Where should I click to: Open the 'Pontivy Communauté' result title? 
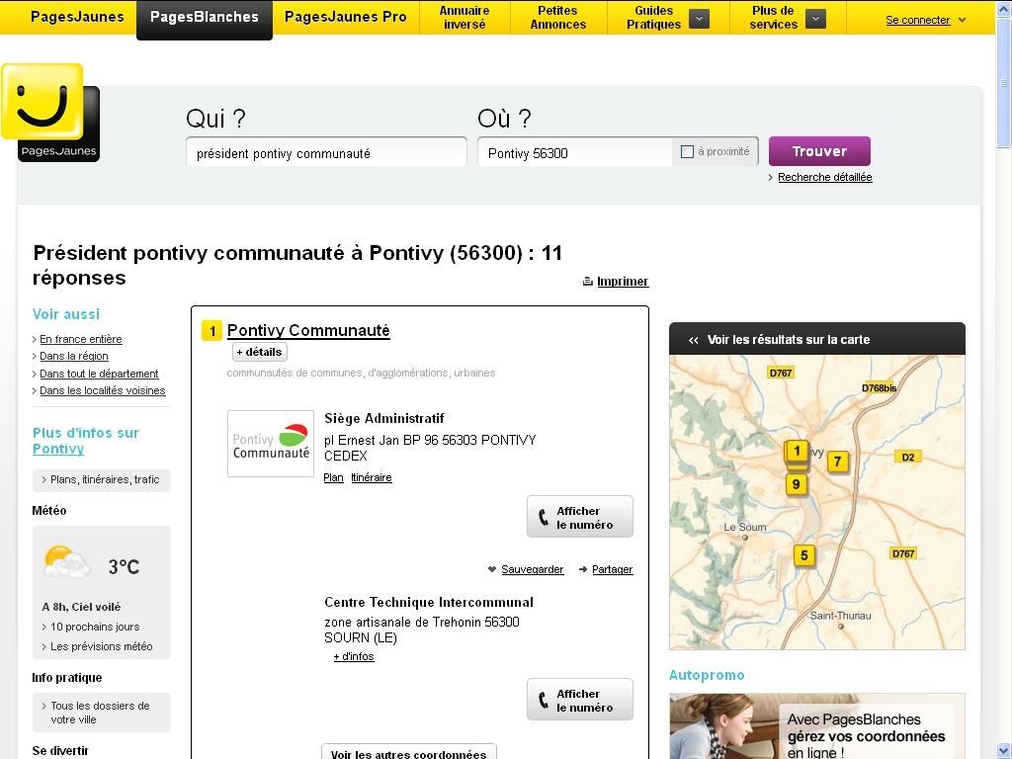pos(308,330)
